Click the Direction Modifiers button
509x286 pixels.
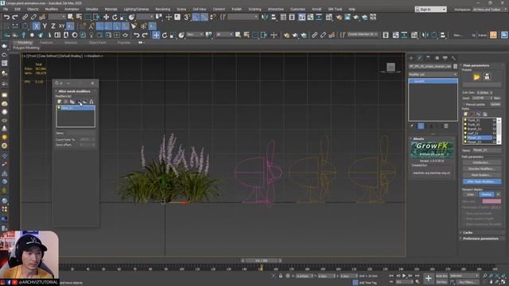click(x=481, y=168)
